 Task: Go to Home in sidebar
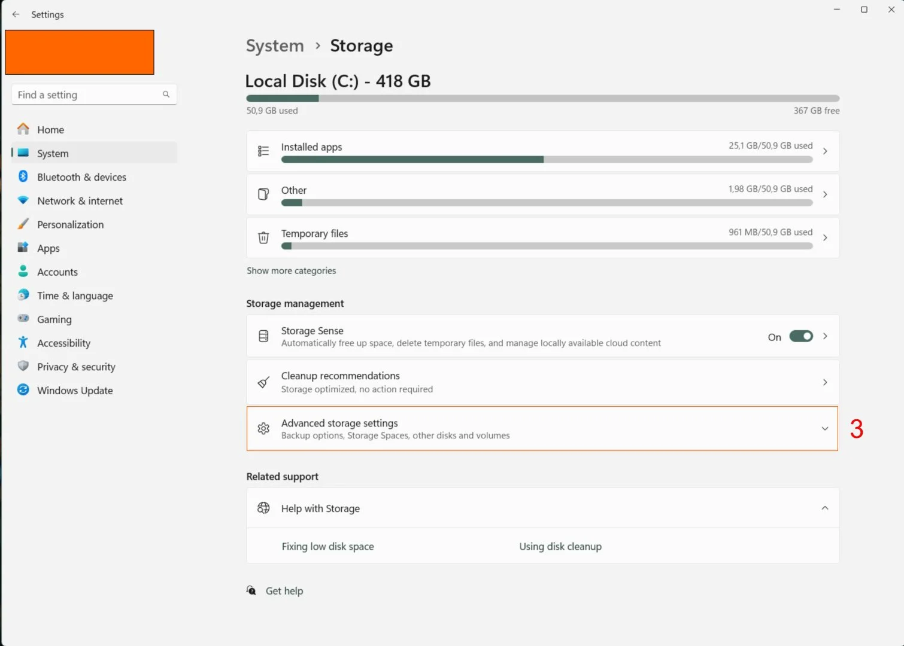(x=95, y=129)
